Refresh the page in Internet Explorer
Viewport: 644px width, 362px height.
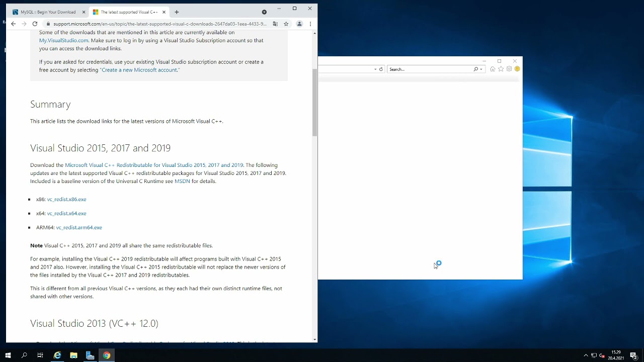[381, 69]
